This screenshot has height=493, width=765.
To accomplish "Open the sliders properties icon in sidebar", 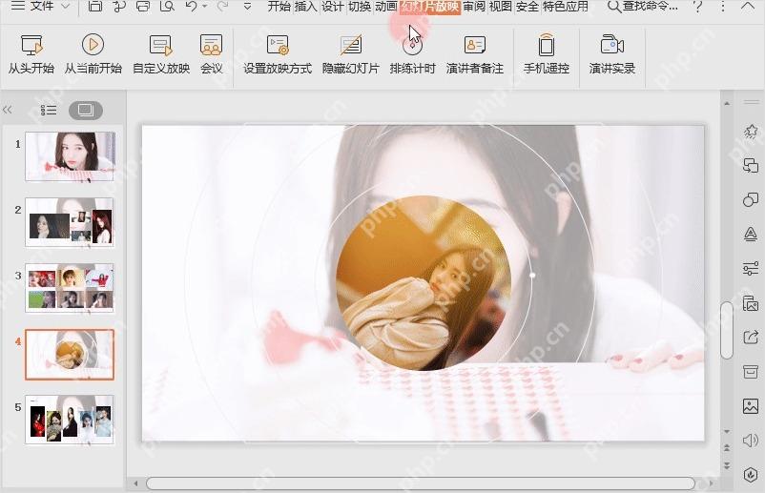I will (x=751, y=268).
